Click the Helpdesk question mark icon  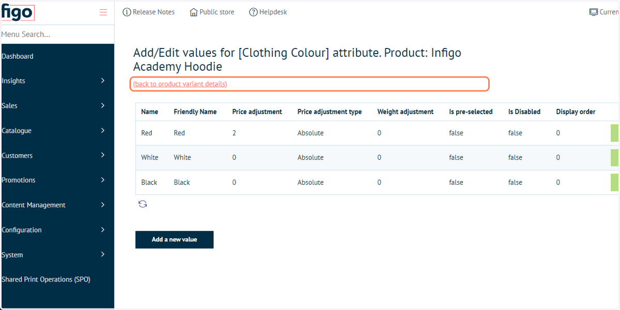253,12
